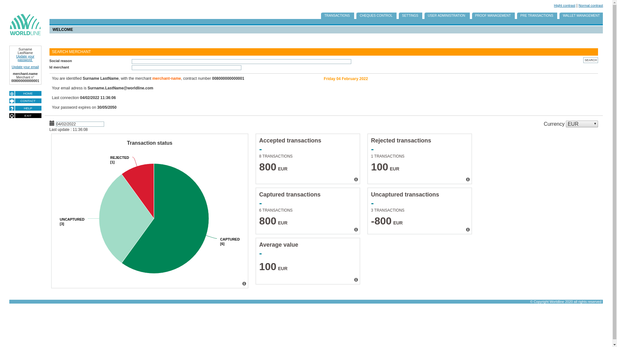
Task: Click the Average value 100 EUR amount
Action: click(x=273, y=267)
